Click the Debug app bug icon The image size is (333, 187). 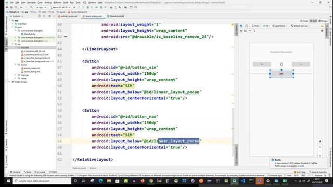coord(87,7)
